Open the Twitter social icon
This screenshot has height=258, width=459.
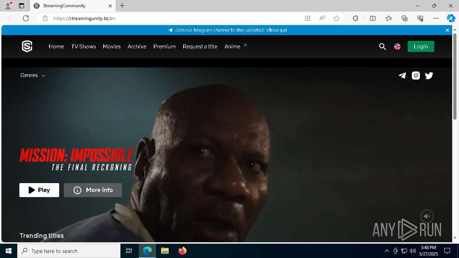pos(429,76)
